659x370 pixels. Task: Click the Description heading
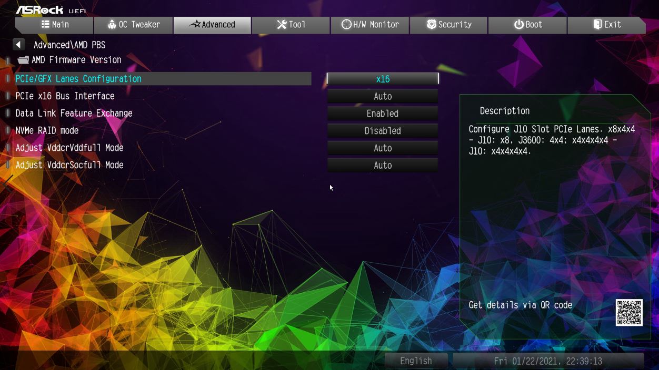click(x=505, y=111)
